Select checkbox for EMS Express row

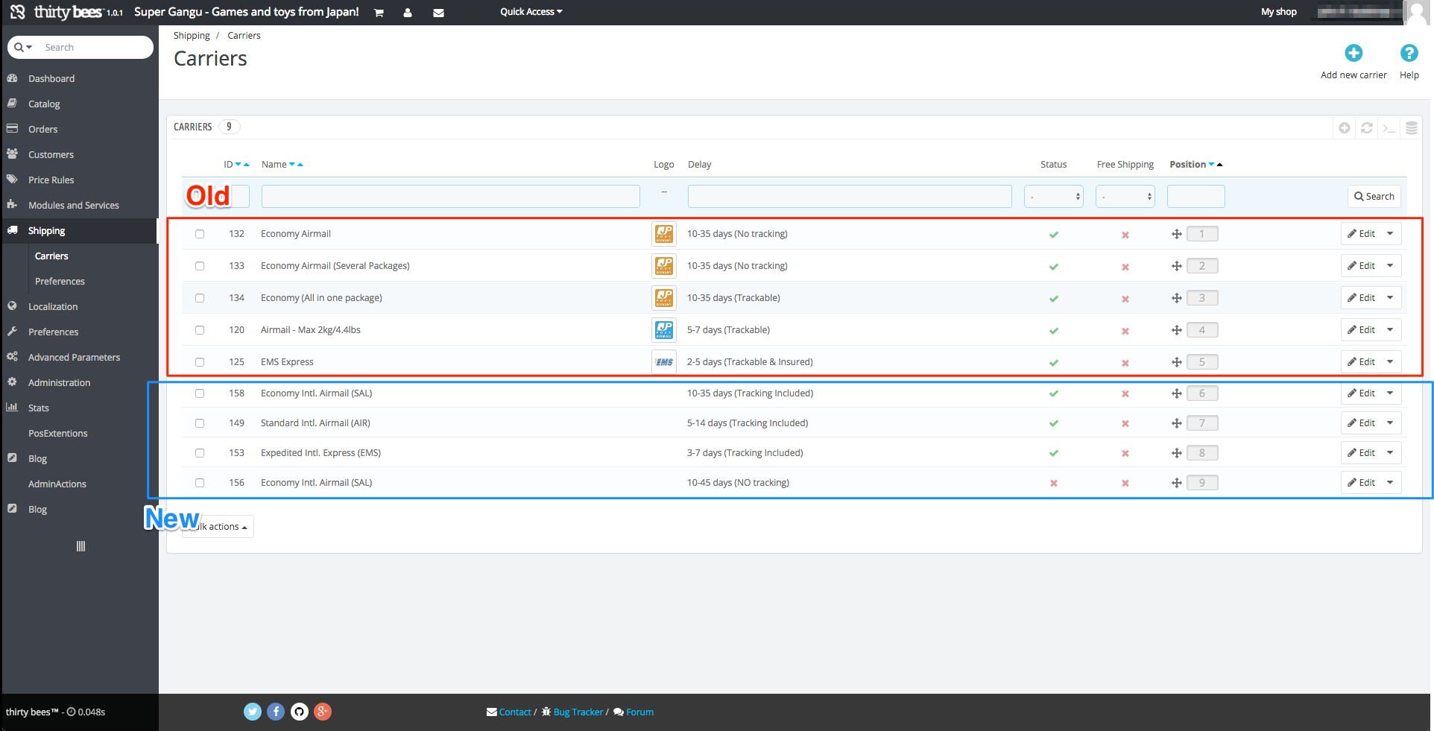tap(200, 362)
